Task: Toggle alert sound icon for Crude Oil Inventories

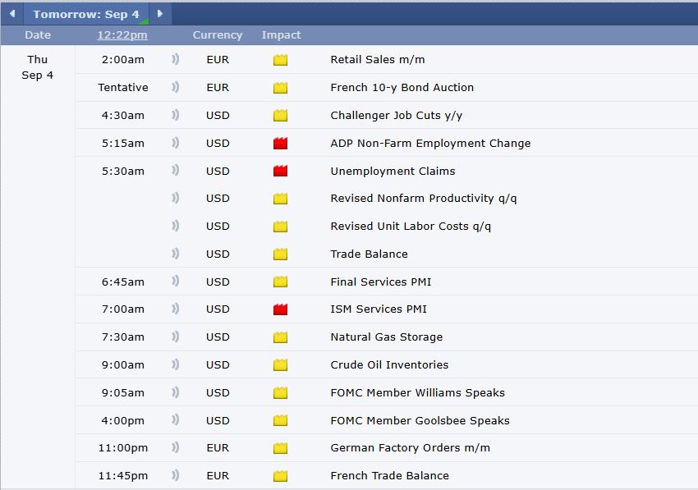Action: click(176, 364)
